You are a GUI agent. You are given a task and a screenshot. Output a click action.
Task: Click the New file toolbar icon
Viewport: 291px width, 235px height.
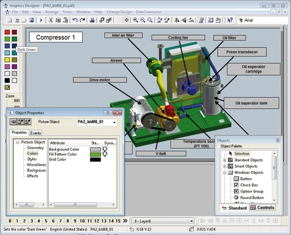pyautogui.click(x=10, y=20)
